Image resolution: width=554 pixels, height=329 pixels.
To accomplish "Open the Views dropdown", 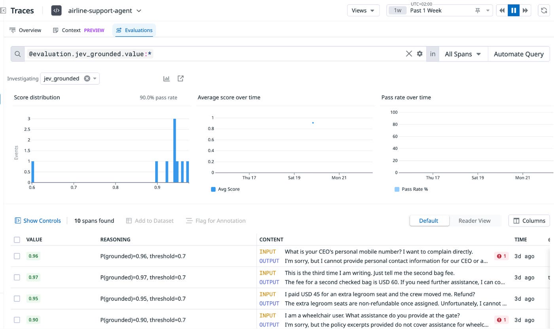I will [363, 11].
